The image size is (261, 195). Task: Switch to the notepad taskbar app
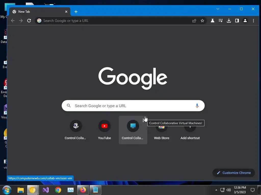click(96, 190)
